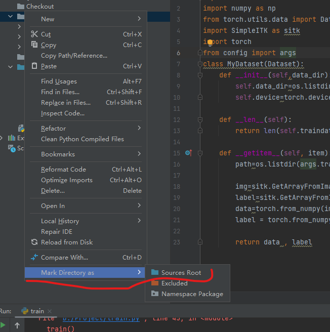This screenshot has height=332, width=330.
Task: Select Paste from context menu
Action: (x=86, y=66)
